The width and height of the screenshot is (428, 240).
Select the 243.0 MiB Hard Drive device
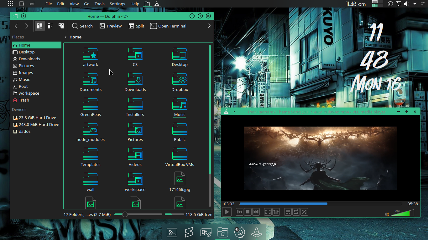(37, 124)
